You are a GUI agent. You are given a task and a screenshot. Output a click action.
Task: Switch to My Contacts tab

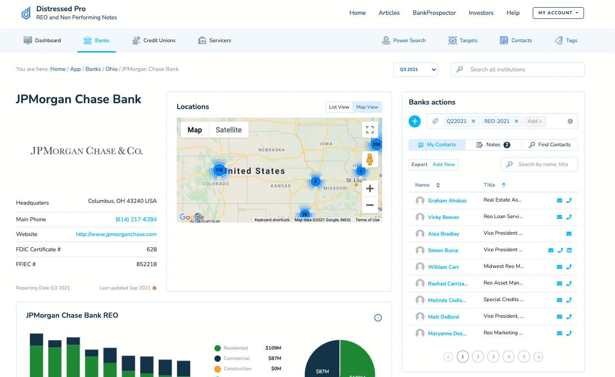tap(437, 145)
